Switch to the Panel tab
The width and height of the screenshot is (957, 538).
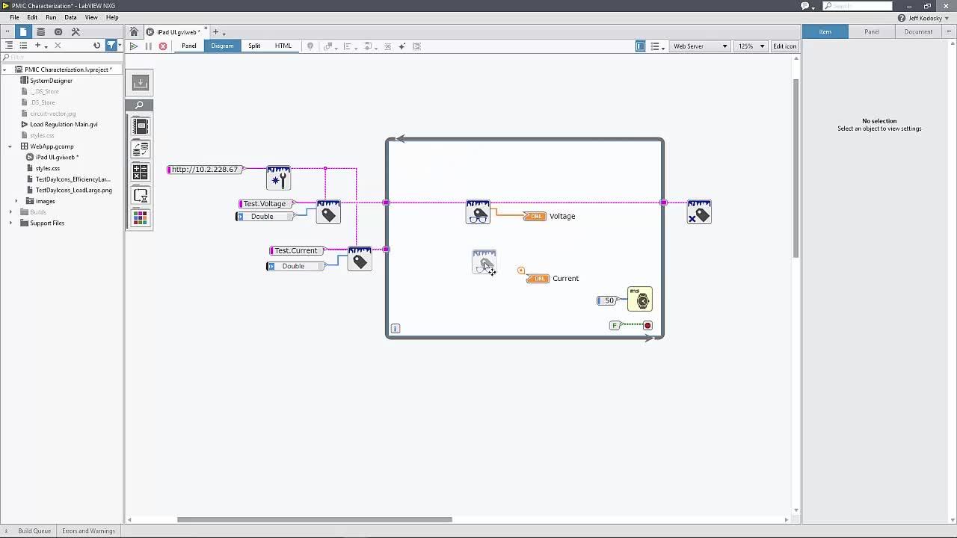point(188,46)
